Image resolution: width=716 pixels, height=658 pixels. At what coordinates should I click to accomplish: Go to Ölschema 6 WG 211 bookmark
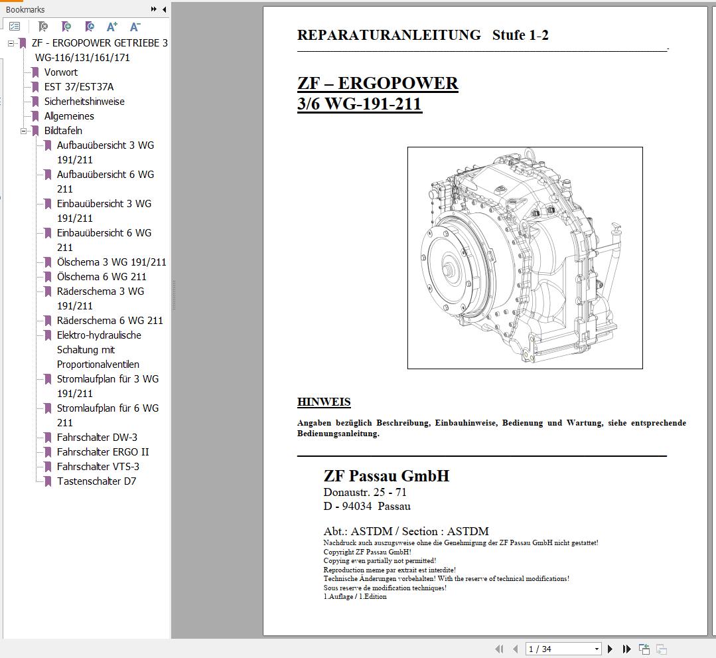[x=102, y=277]
